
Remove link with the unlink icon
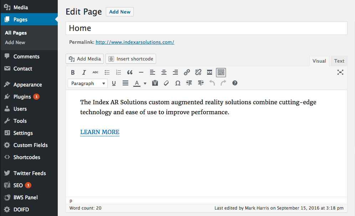coord(198,72)
